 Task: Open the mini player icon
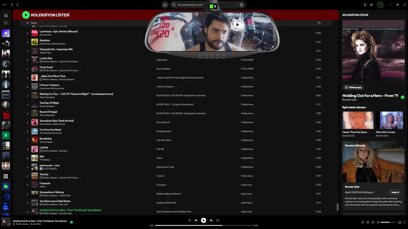click(x=399, y=222)
